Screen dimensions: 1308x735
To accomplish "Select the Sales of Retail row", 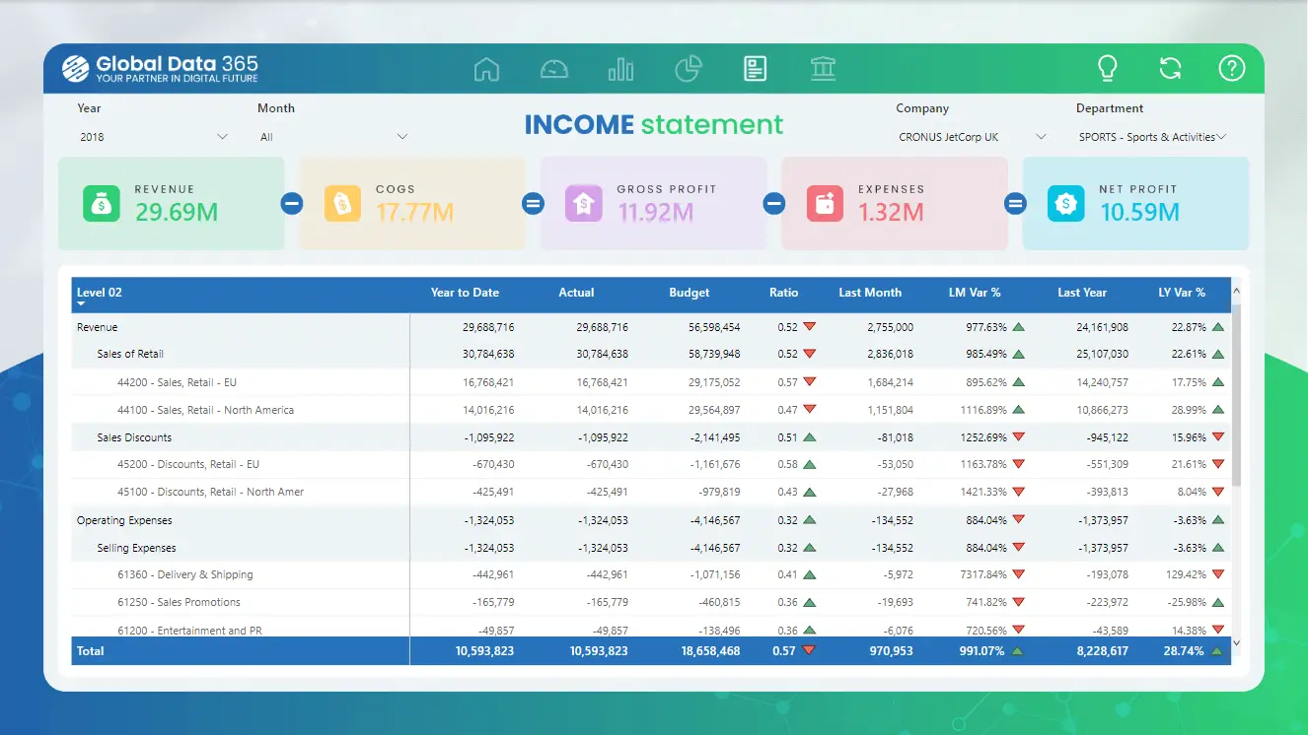I will (x=651, y=354).
